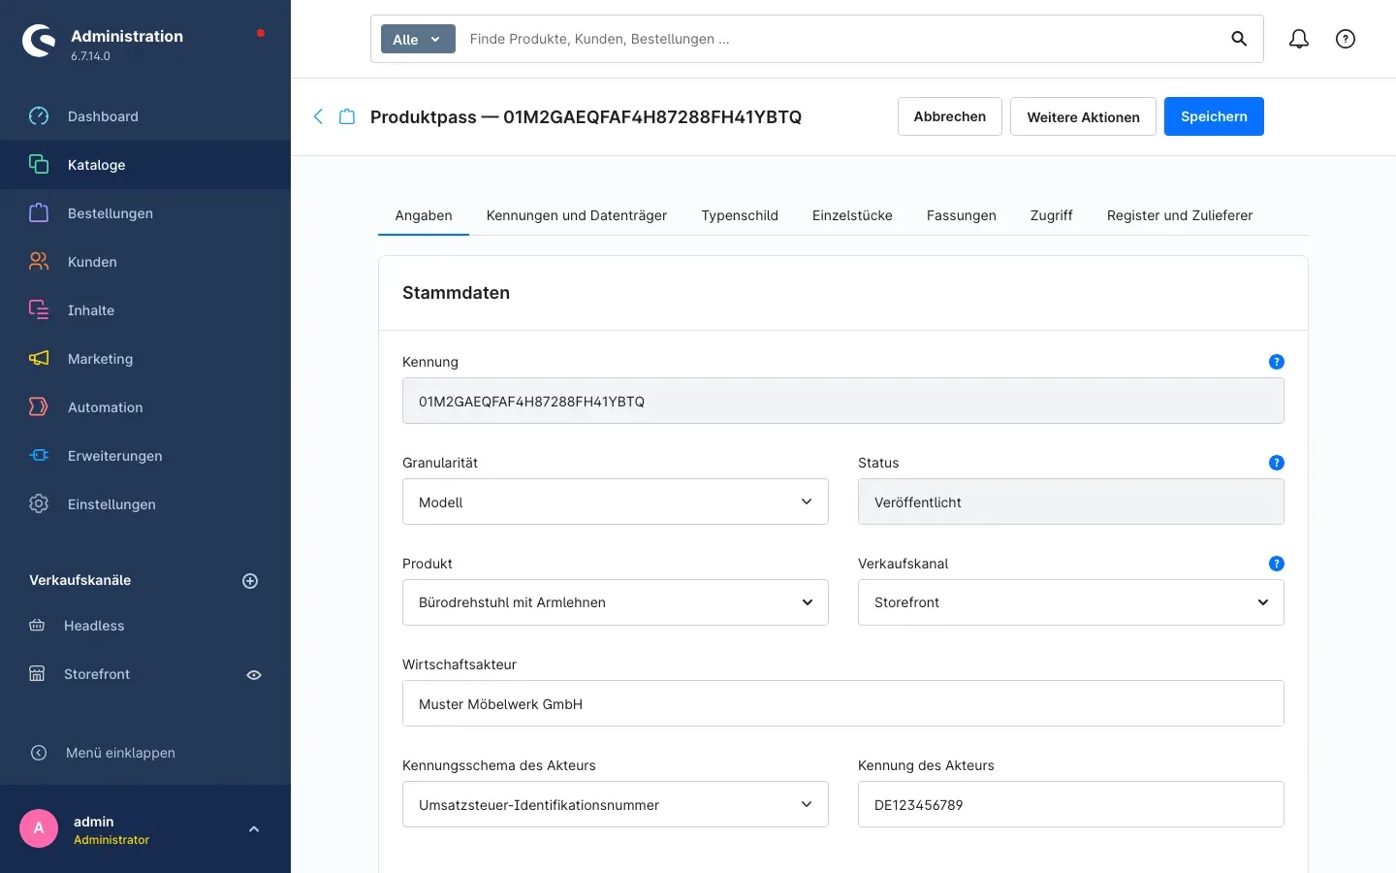This screenshot has height=873, width=1396.
Task: Switch to the Einzelstücke tab
Action: 852,215
